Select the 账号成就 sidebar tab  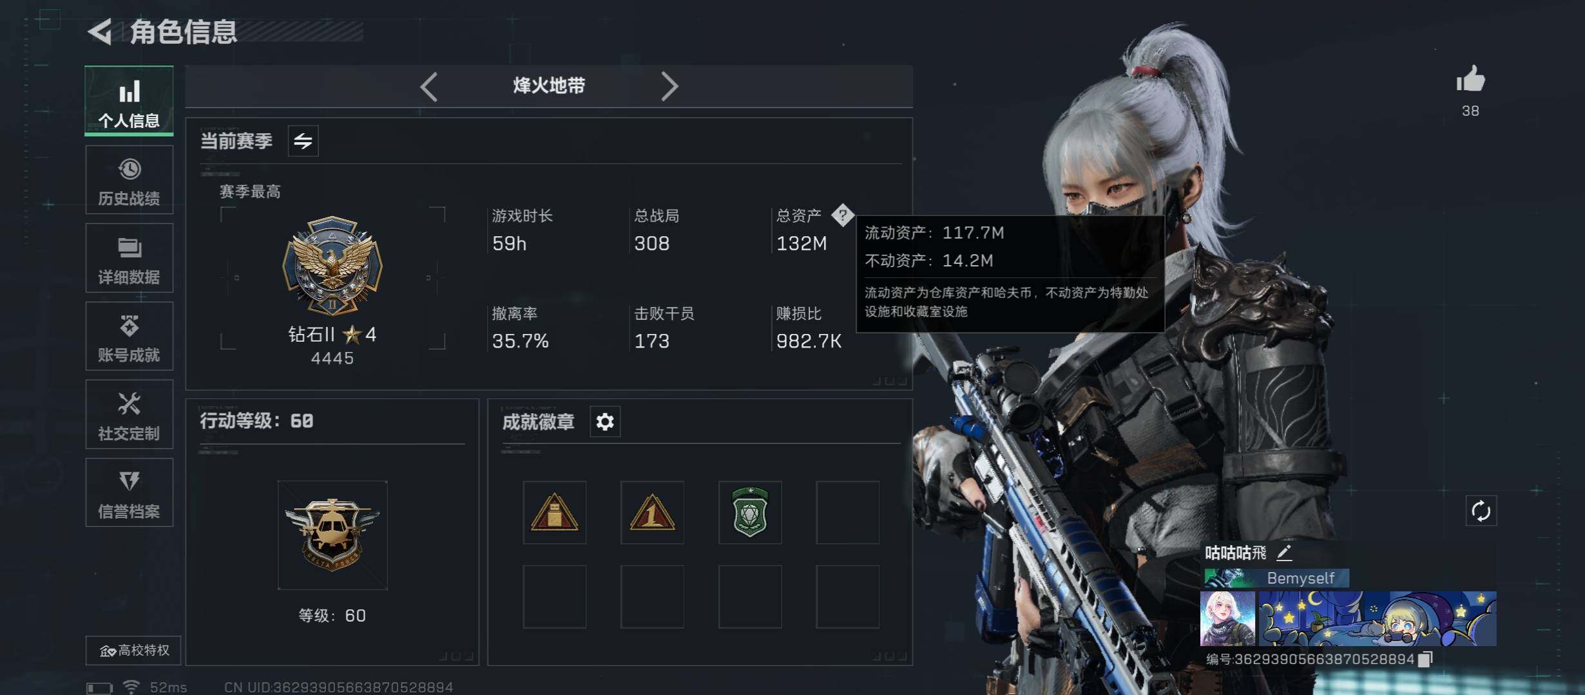(130, 336)
